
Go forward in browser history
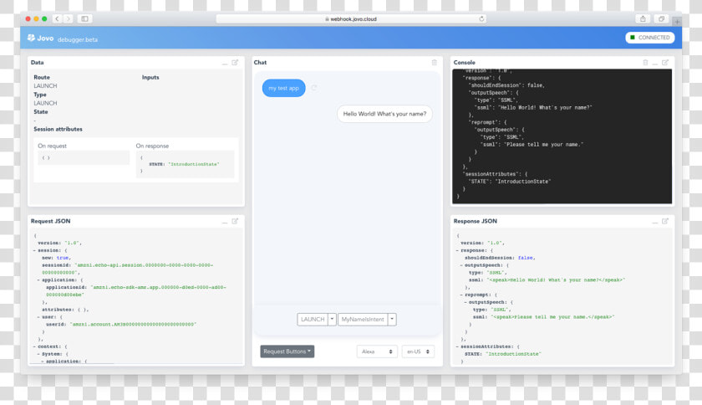68,18
